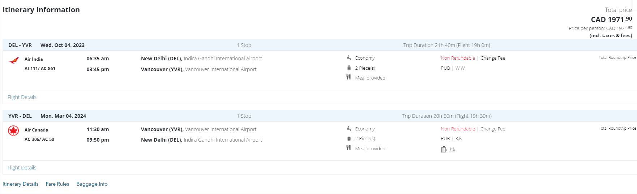
Task: Click the baggage icon next to 2 Piece(s) on the return flight
Action: point(349,138)
